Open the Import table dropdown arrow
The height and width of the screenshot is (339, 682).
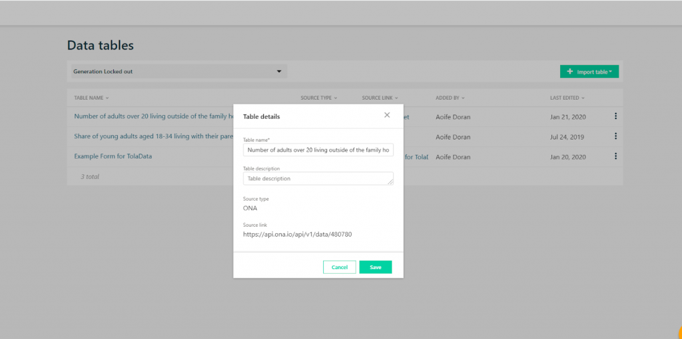pos(611,72)
